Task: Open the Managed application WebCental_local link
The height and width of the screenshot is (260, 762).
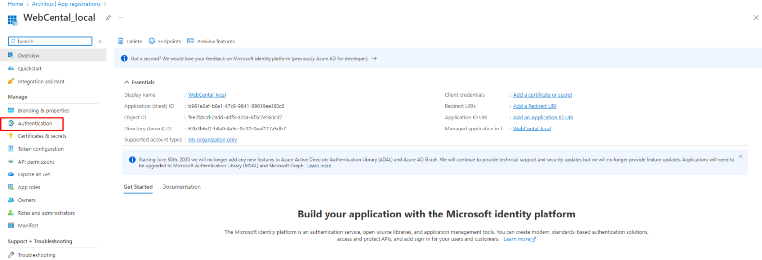Action: (532, 129)
